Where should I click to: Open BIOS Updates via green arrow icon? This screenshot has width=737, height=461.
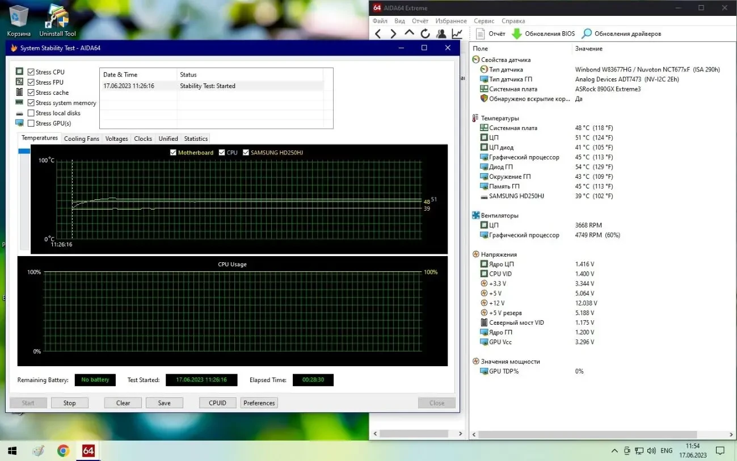point(517,33)
